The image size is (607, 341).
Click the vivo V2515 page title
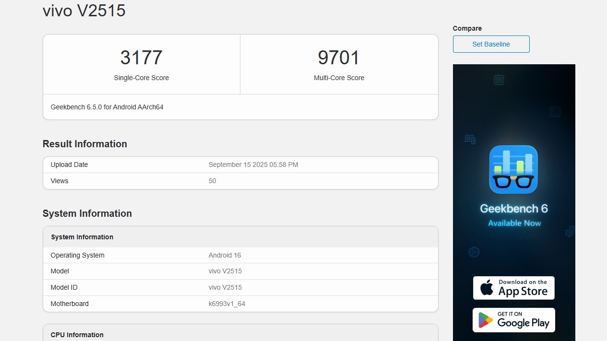(84, 10)
